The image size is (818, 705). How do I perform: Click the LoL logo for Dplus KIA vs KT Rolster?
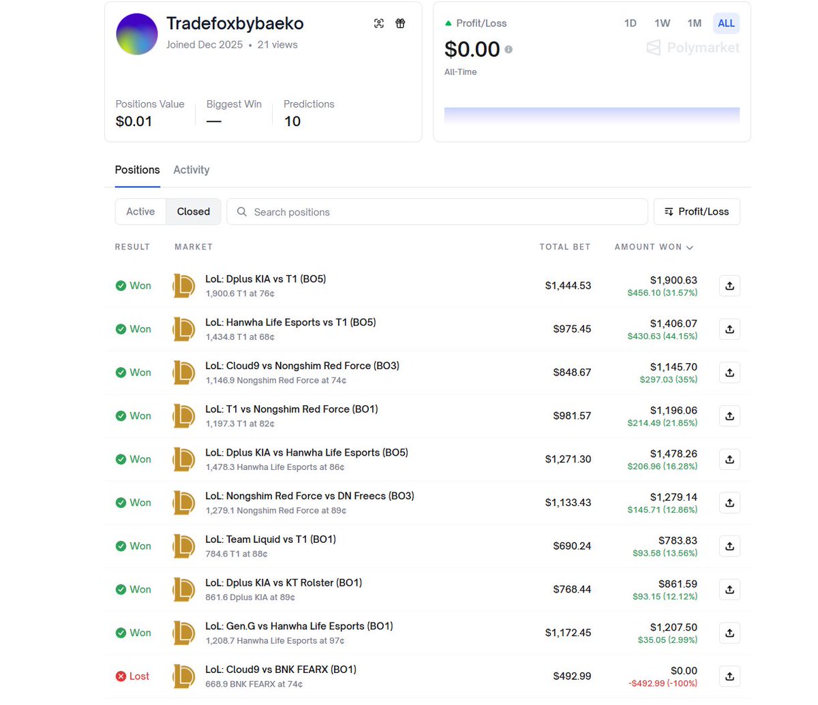(x=184, y=589)
